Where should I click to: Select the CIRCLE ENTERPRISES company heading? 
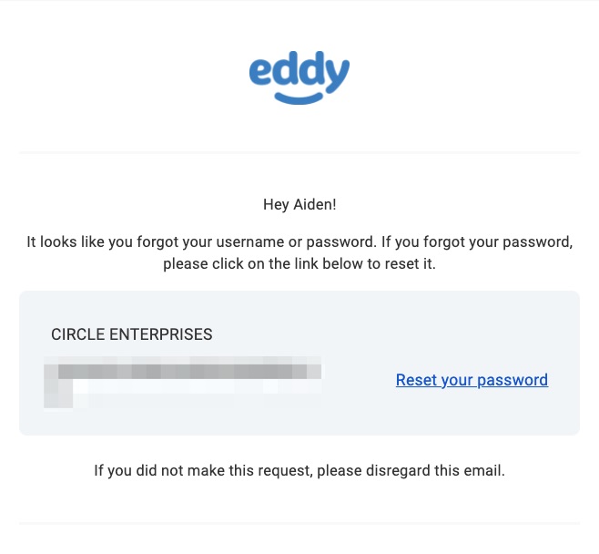pos(132,334)
